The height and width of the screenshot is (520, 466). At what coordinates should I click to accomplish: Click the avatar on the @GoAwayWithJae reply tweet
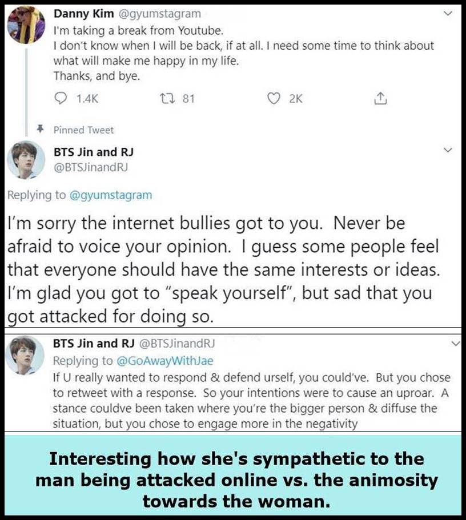tap(26, 354)
